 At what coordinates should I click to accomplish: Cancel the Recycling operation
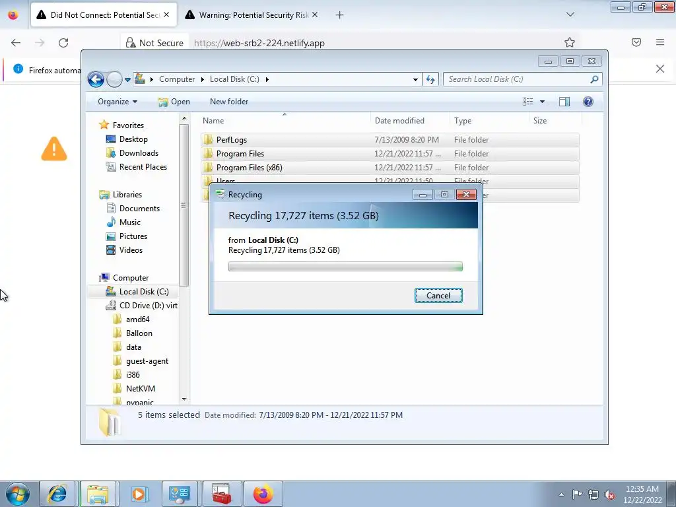coord(438,295)
